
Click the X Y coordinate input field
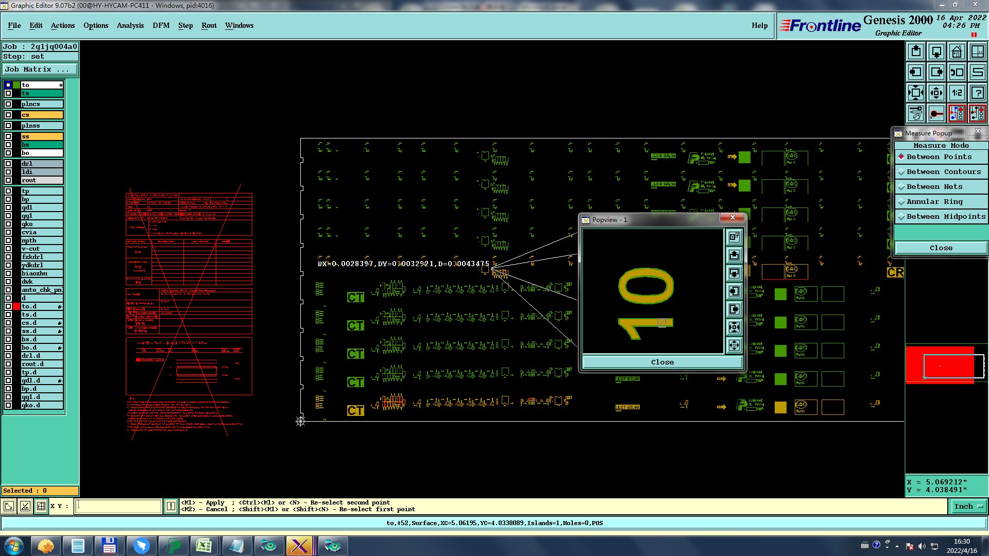click(x=118, y=507)
